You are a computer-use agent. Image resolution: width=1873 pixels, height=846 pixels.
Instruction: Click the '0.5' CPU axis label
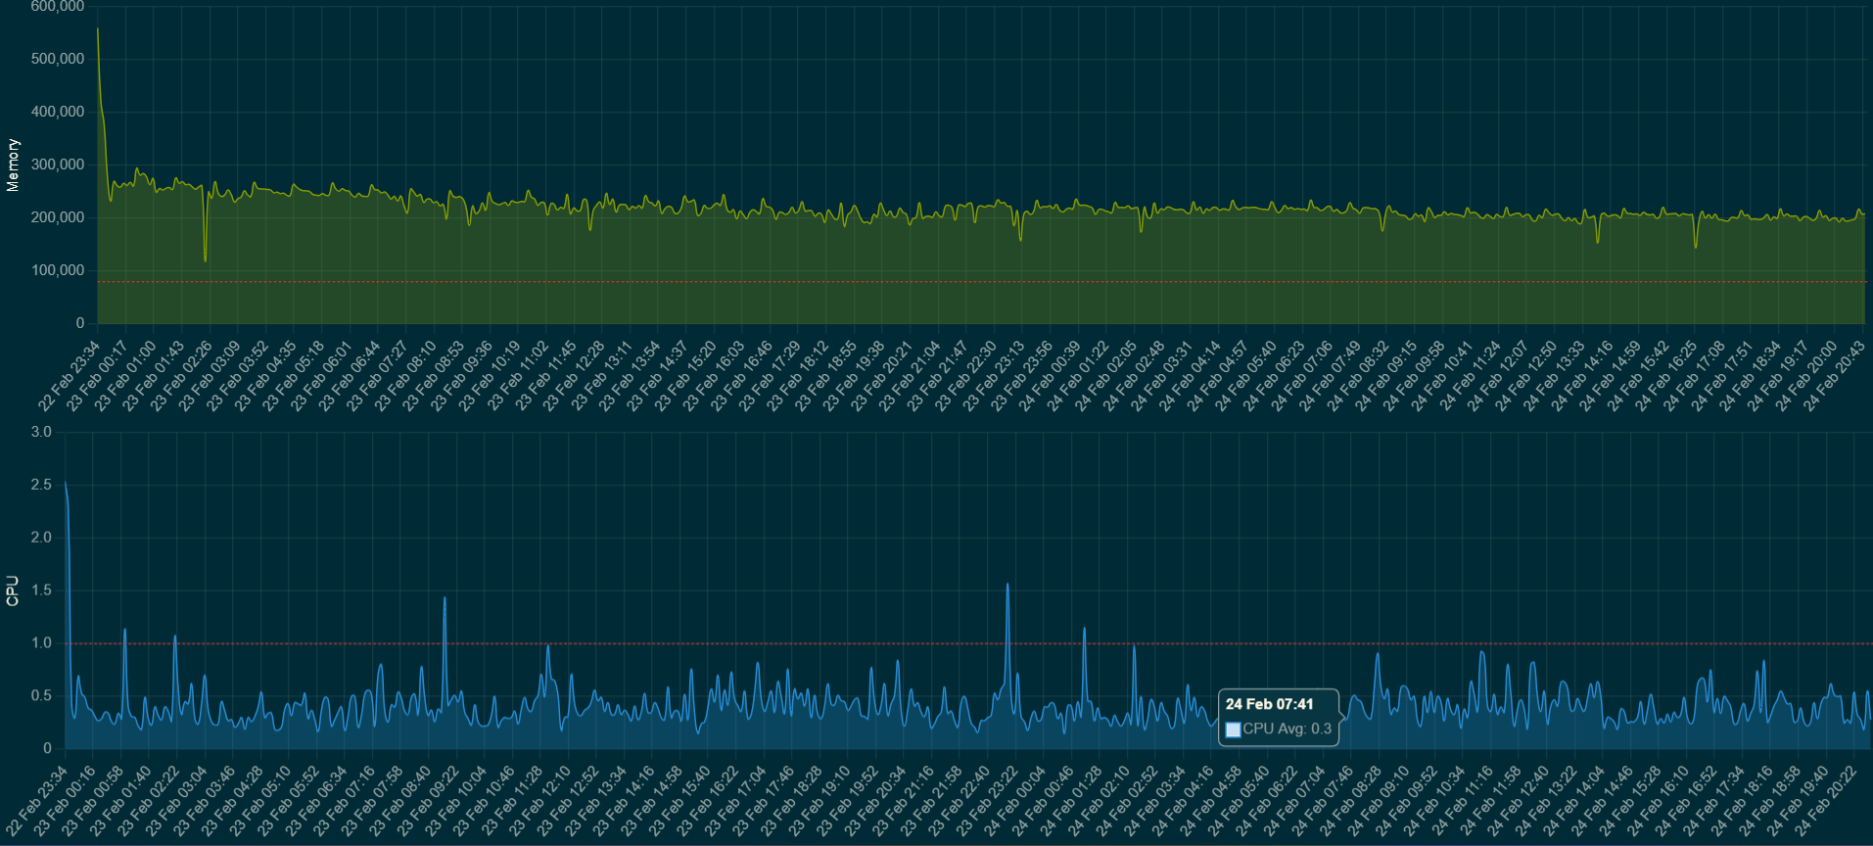[x=41, y=696]
